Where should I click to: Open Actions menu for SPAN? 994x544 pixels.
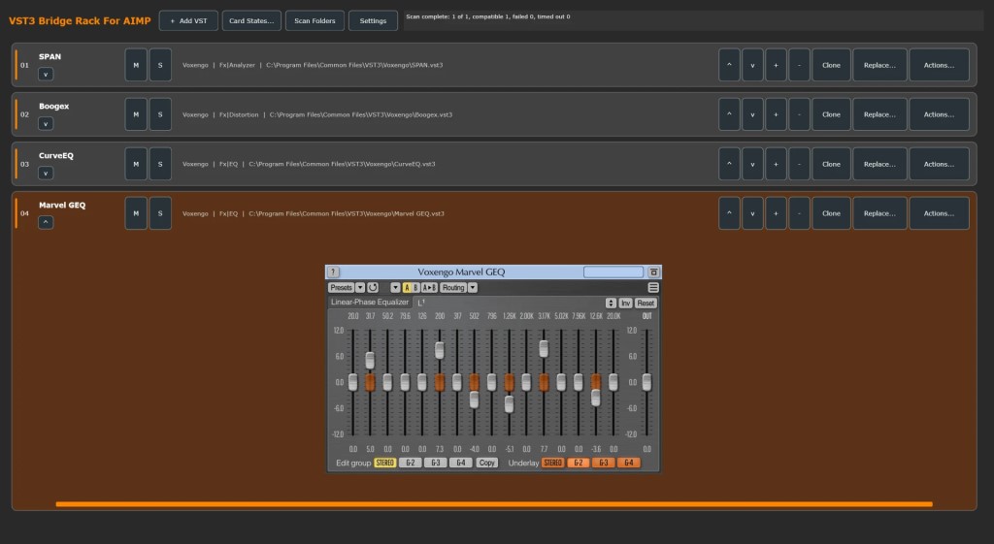(939, 65)
